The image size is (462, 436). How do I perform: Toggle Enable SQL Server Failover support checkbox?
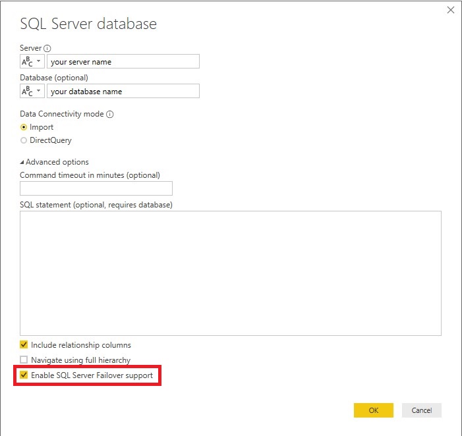(24, 375)
